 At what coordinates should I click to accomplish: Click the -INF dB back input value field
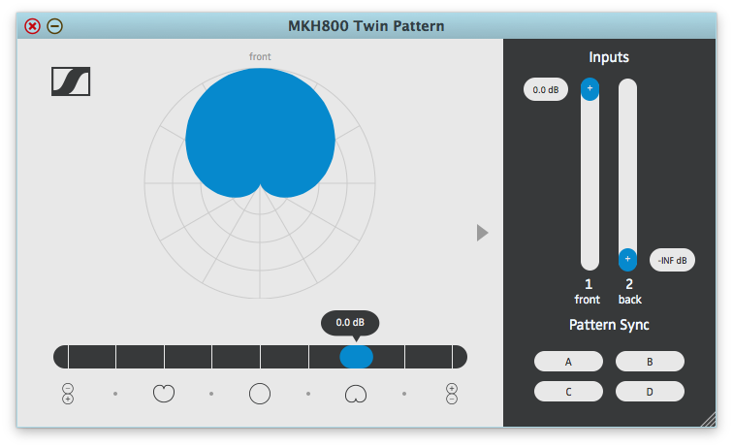(x=672, y=260)
